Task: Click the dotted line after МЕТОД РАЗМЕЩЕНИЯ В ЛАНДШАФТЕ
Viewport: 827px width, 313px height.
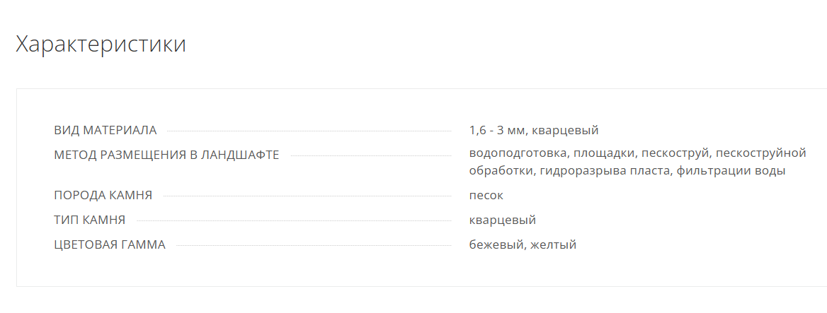Action: pos(371,156)
